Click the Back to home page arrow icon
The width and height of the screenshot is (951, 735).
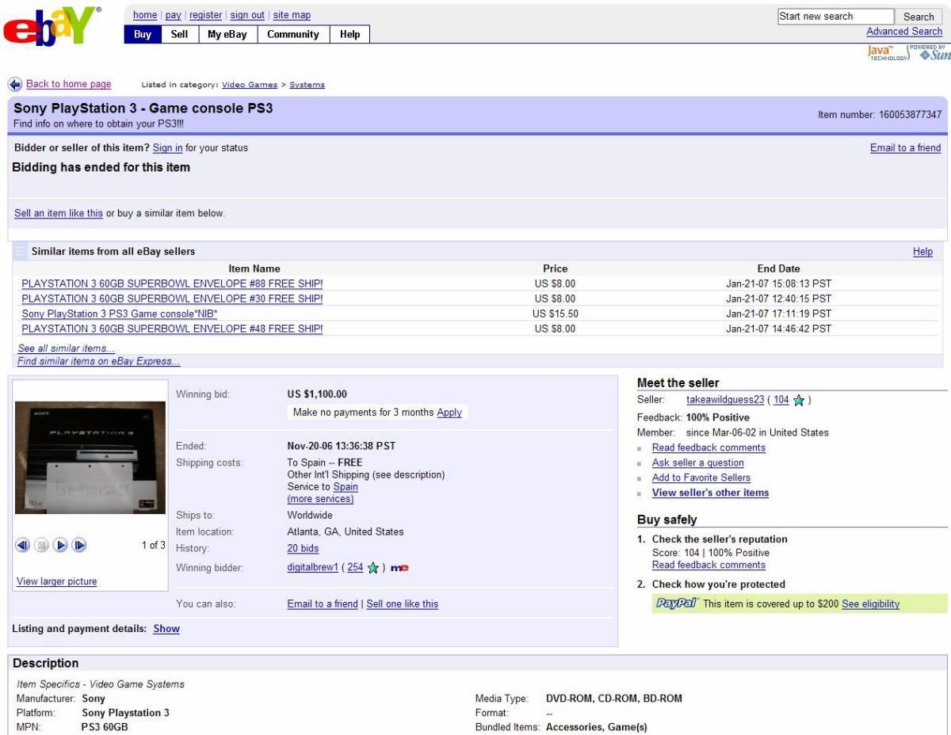tap(15, 84)
